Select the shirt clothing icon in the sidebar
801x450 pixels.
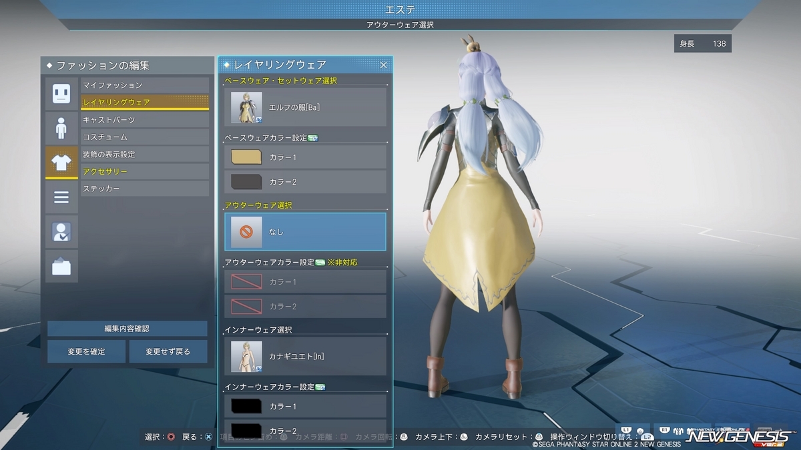tap(61, 163)
